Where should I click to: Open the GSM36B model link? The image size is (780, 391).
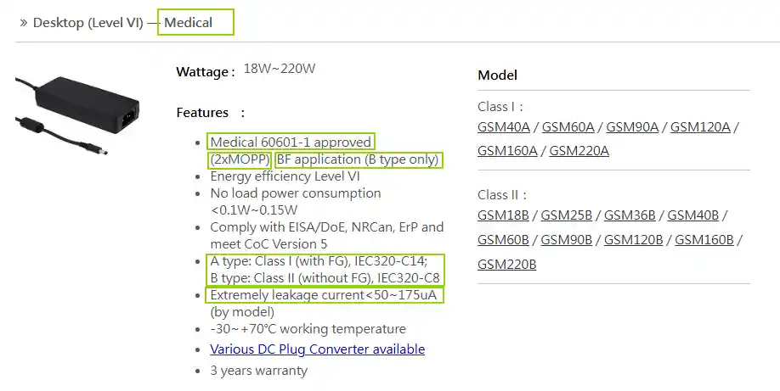pyautogui.click(x=630, y=215)
